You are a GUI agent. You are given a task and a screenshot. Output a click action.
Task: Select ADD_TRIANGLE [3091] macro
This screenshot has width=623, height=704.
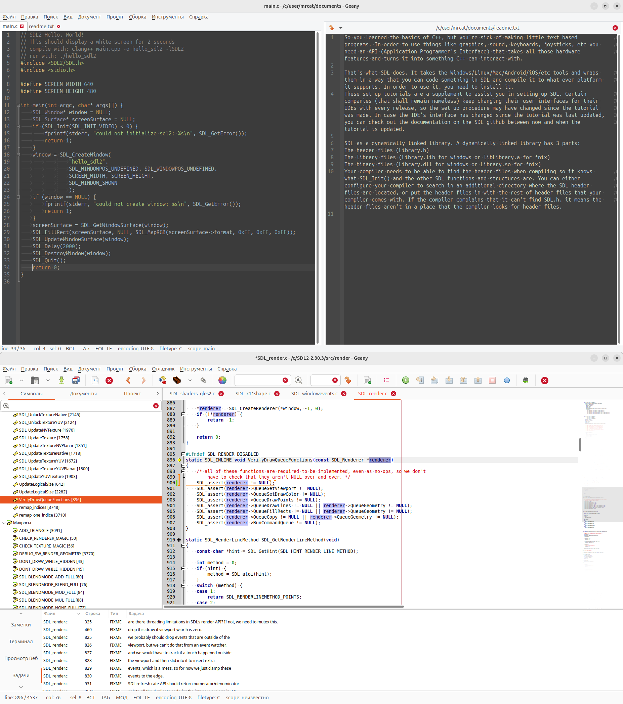(40, 531)
